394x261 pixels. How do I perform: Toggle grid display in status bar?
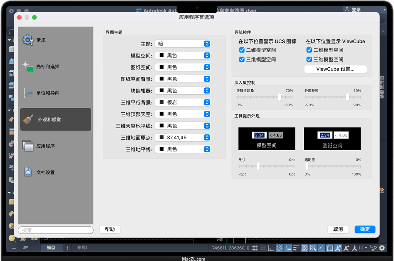coord(255,248)
